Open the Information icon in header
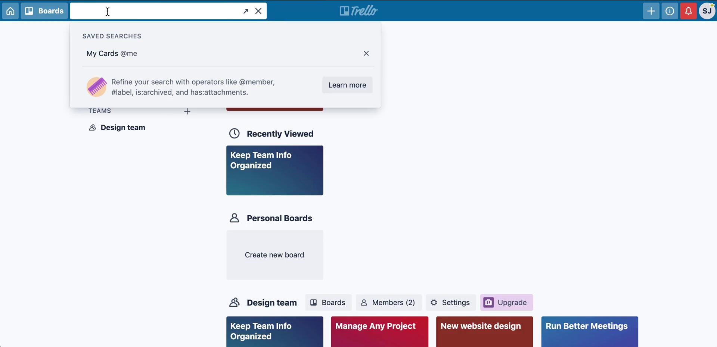This screenshot has height=347, width=717. click(670, 11)
